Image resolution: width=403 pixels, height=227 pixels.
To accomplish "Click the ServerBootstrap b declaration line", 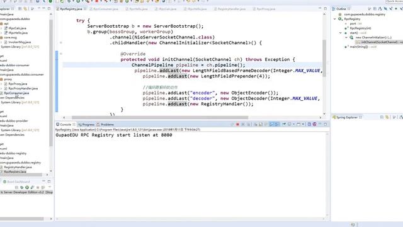I will coord(145,26).
